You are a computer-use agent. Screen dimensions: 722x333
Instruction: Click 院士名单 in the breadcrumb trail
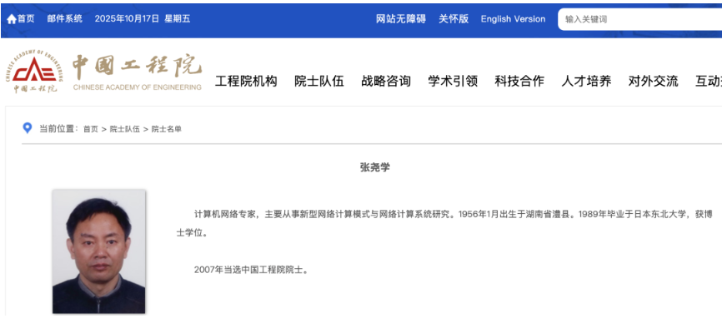[x=166, y=129]
